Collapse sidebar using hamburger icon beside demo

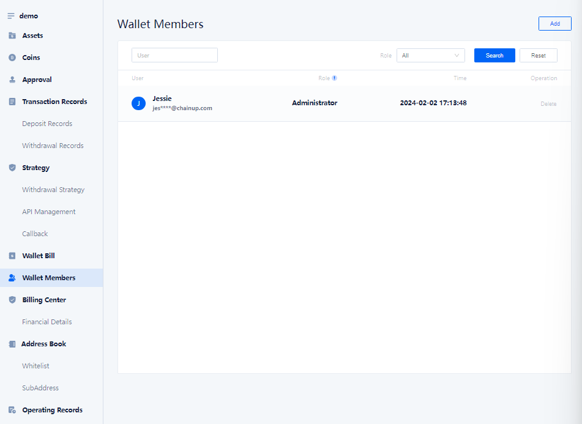point(11,16)
